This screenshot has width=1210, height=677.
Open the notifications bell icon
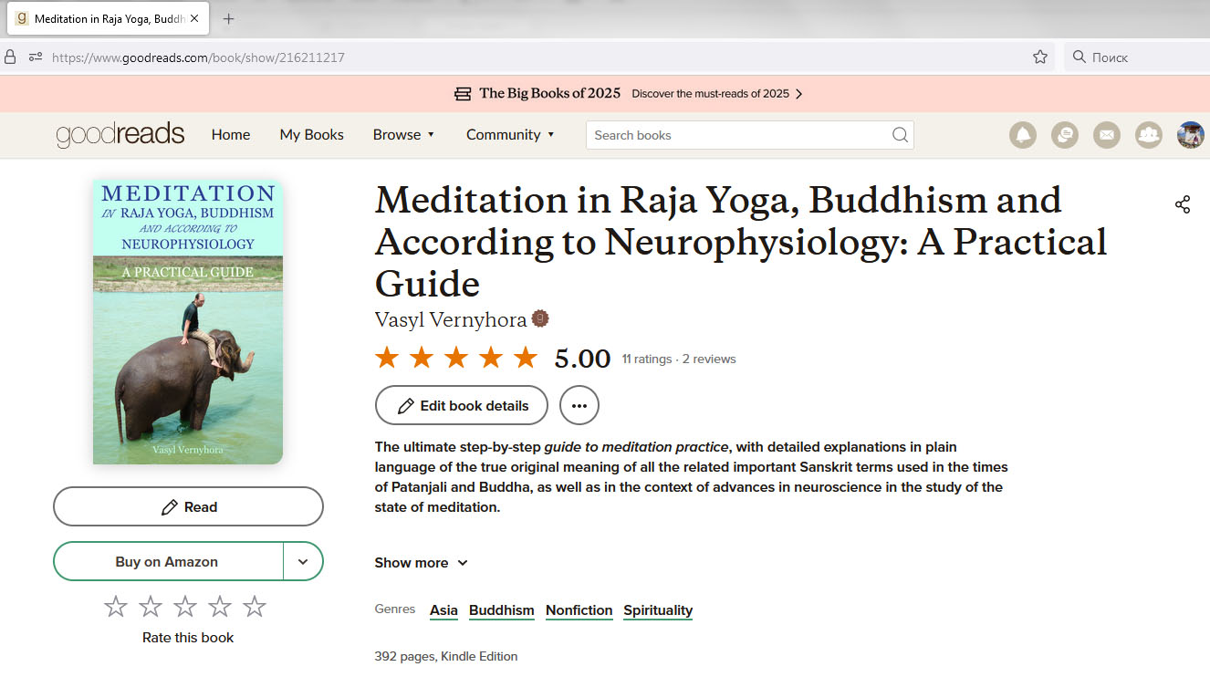1023,135
